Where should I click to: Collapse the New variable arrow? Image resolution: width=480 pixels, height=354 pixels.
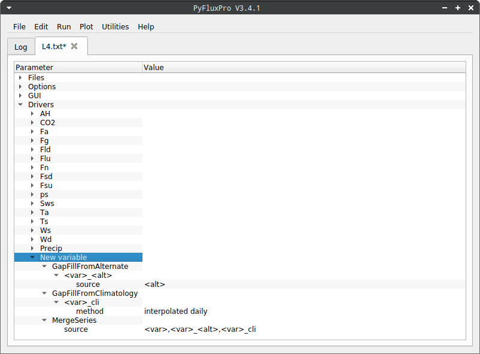point(32,257)
